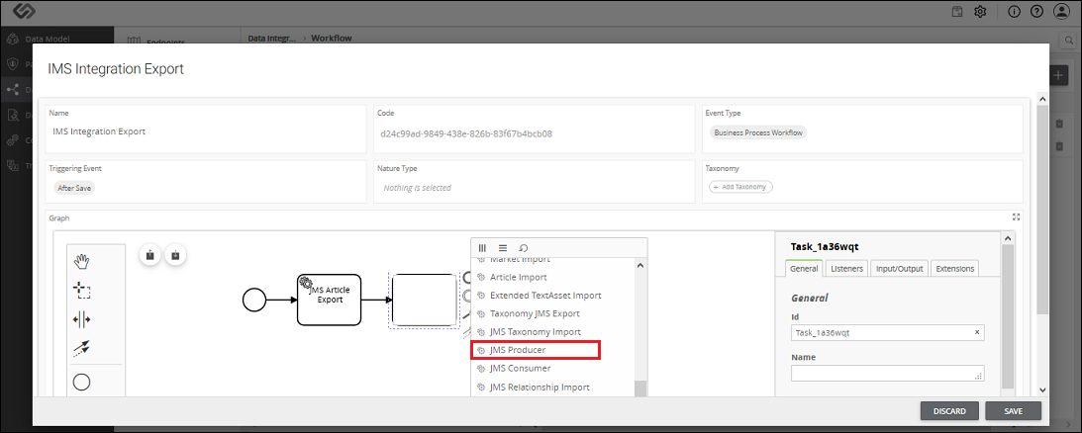Select the hand (pan) tool
Image resolution: width=1082 pixels, height=433 pixels.
(x=82, y=261)
